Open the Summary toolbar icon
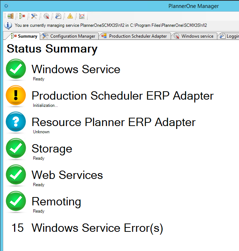The image size is (239, 251). 22,16
